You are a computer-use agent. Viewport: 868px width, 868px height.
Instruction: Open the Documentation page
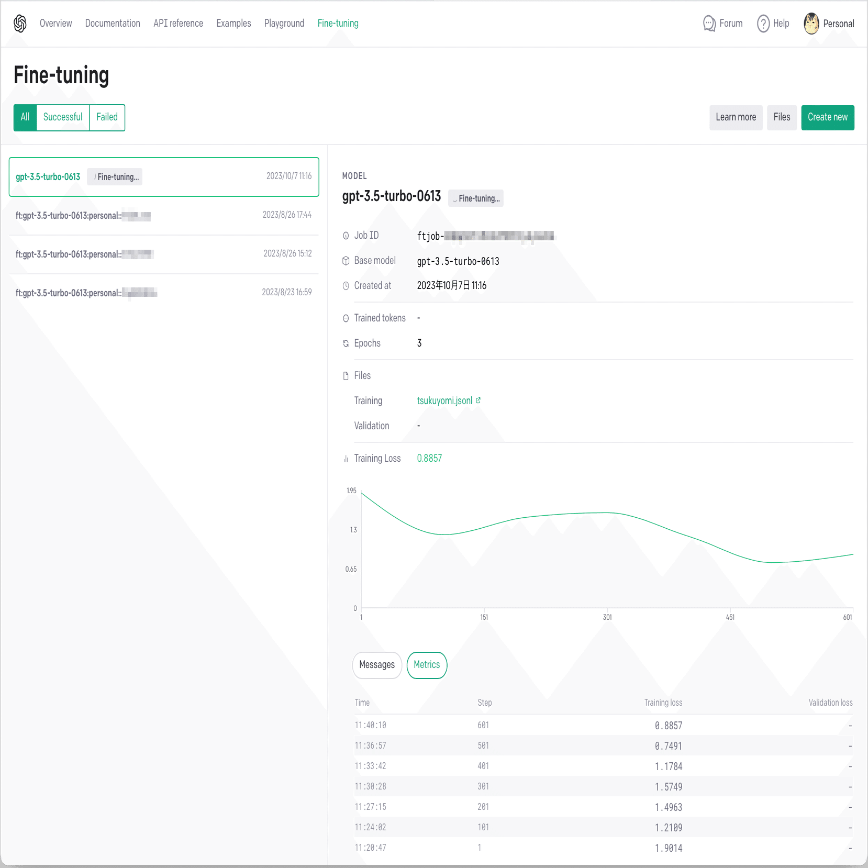[113, 24]
